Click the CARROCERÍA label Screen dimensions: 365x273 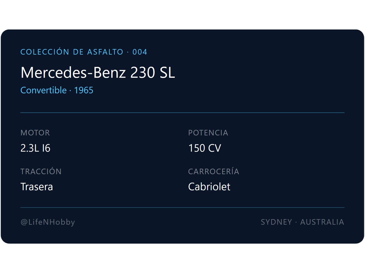214,171
